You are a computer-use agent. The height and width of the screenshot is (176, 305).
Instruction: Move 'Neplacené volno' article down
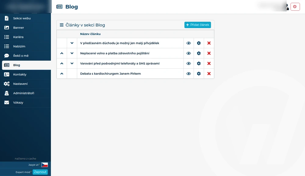tap(72, 53)
